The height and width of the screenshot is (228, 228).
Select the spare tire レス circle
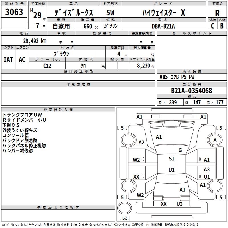[x=125, y=208]
